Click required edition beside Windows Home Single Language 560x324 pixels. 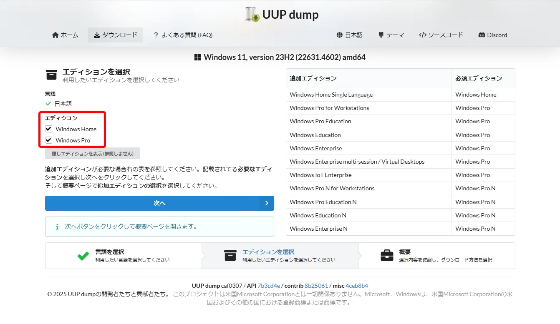483,95
